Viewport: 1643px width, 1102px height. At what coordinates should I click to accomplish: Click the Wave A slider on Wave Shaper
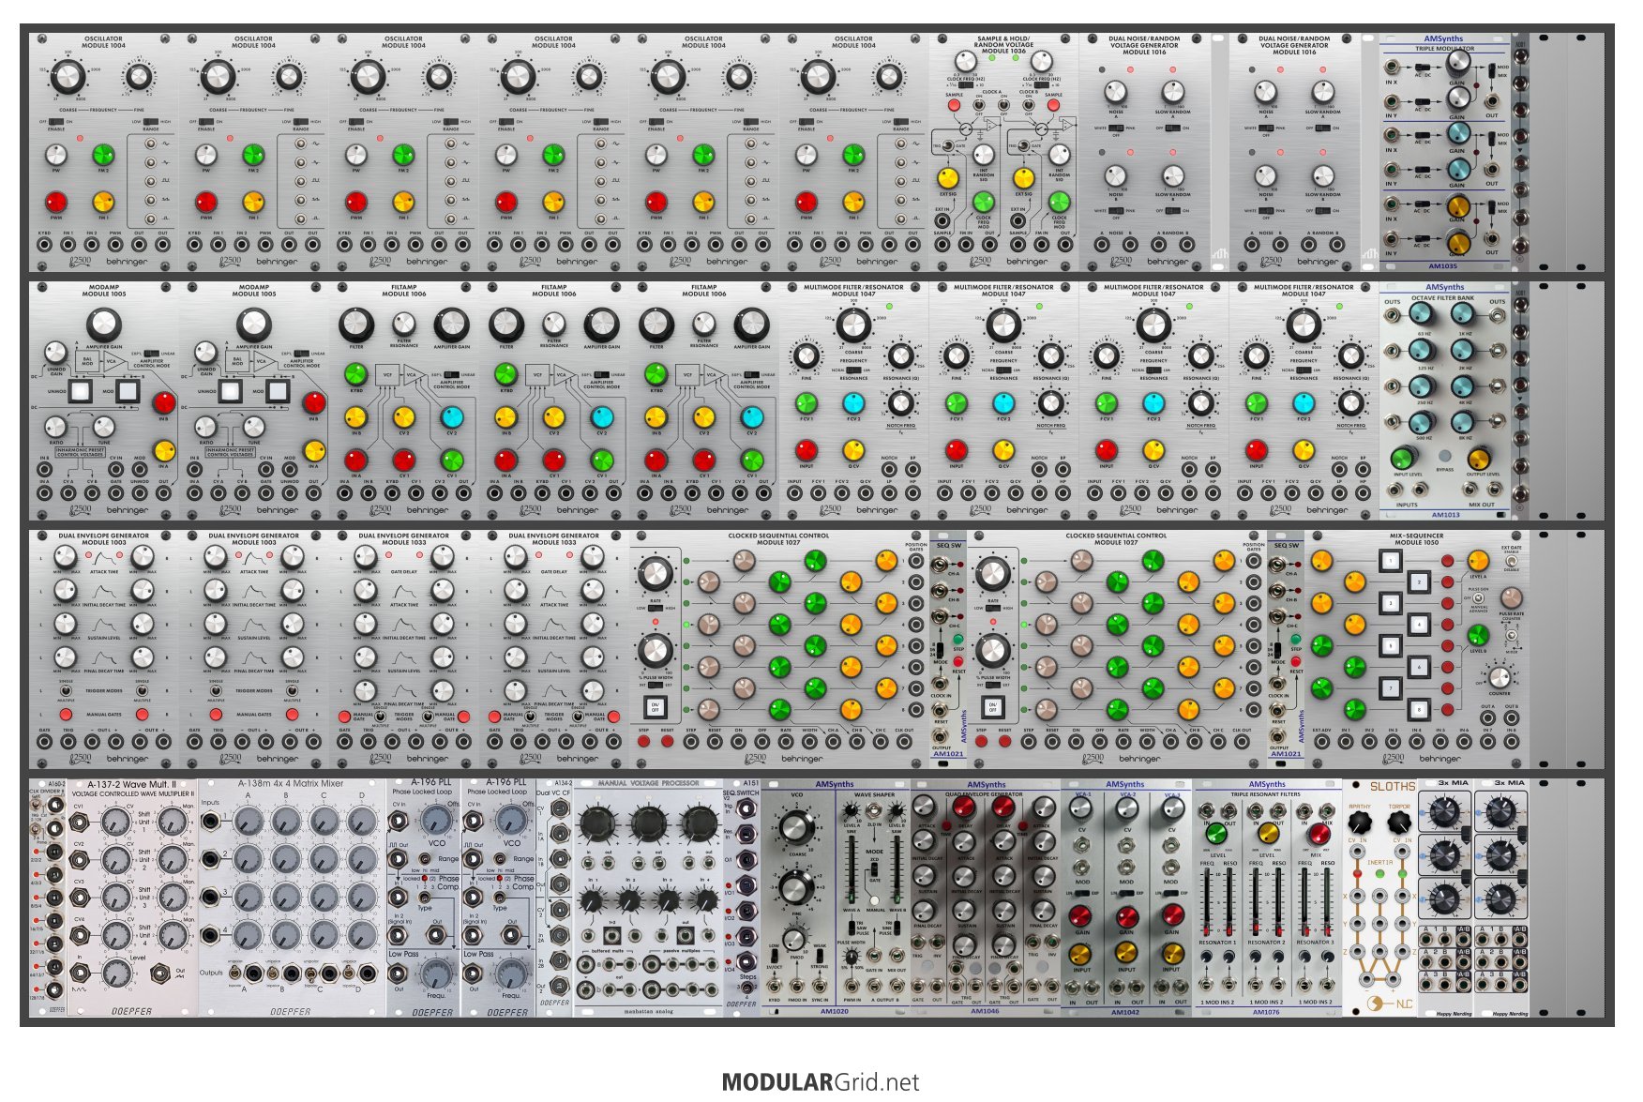pos(852,870)
